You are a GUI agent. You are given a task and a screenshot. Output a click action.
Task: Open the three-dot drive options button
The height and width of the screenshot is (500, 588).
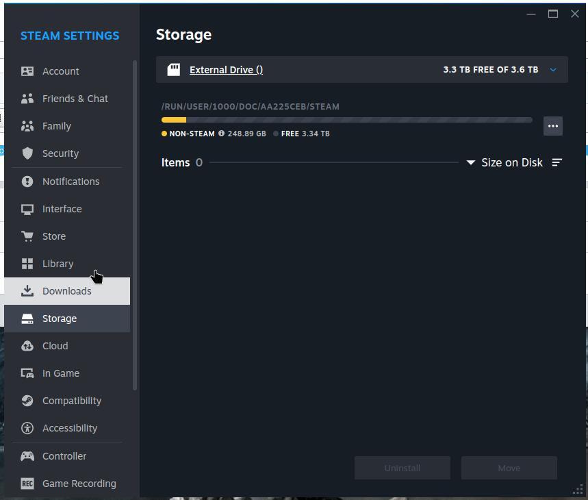click(x=553, y=126)
